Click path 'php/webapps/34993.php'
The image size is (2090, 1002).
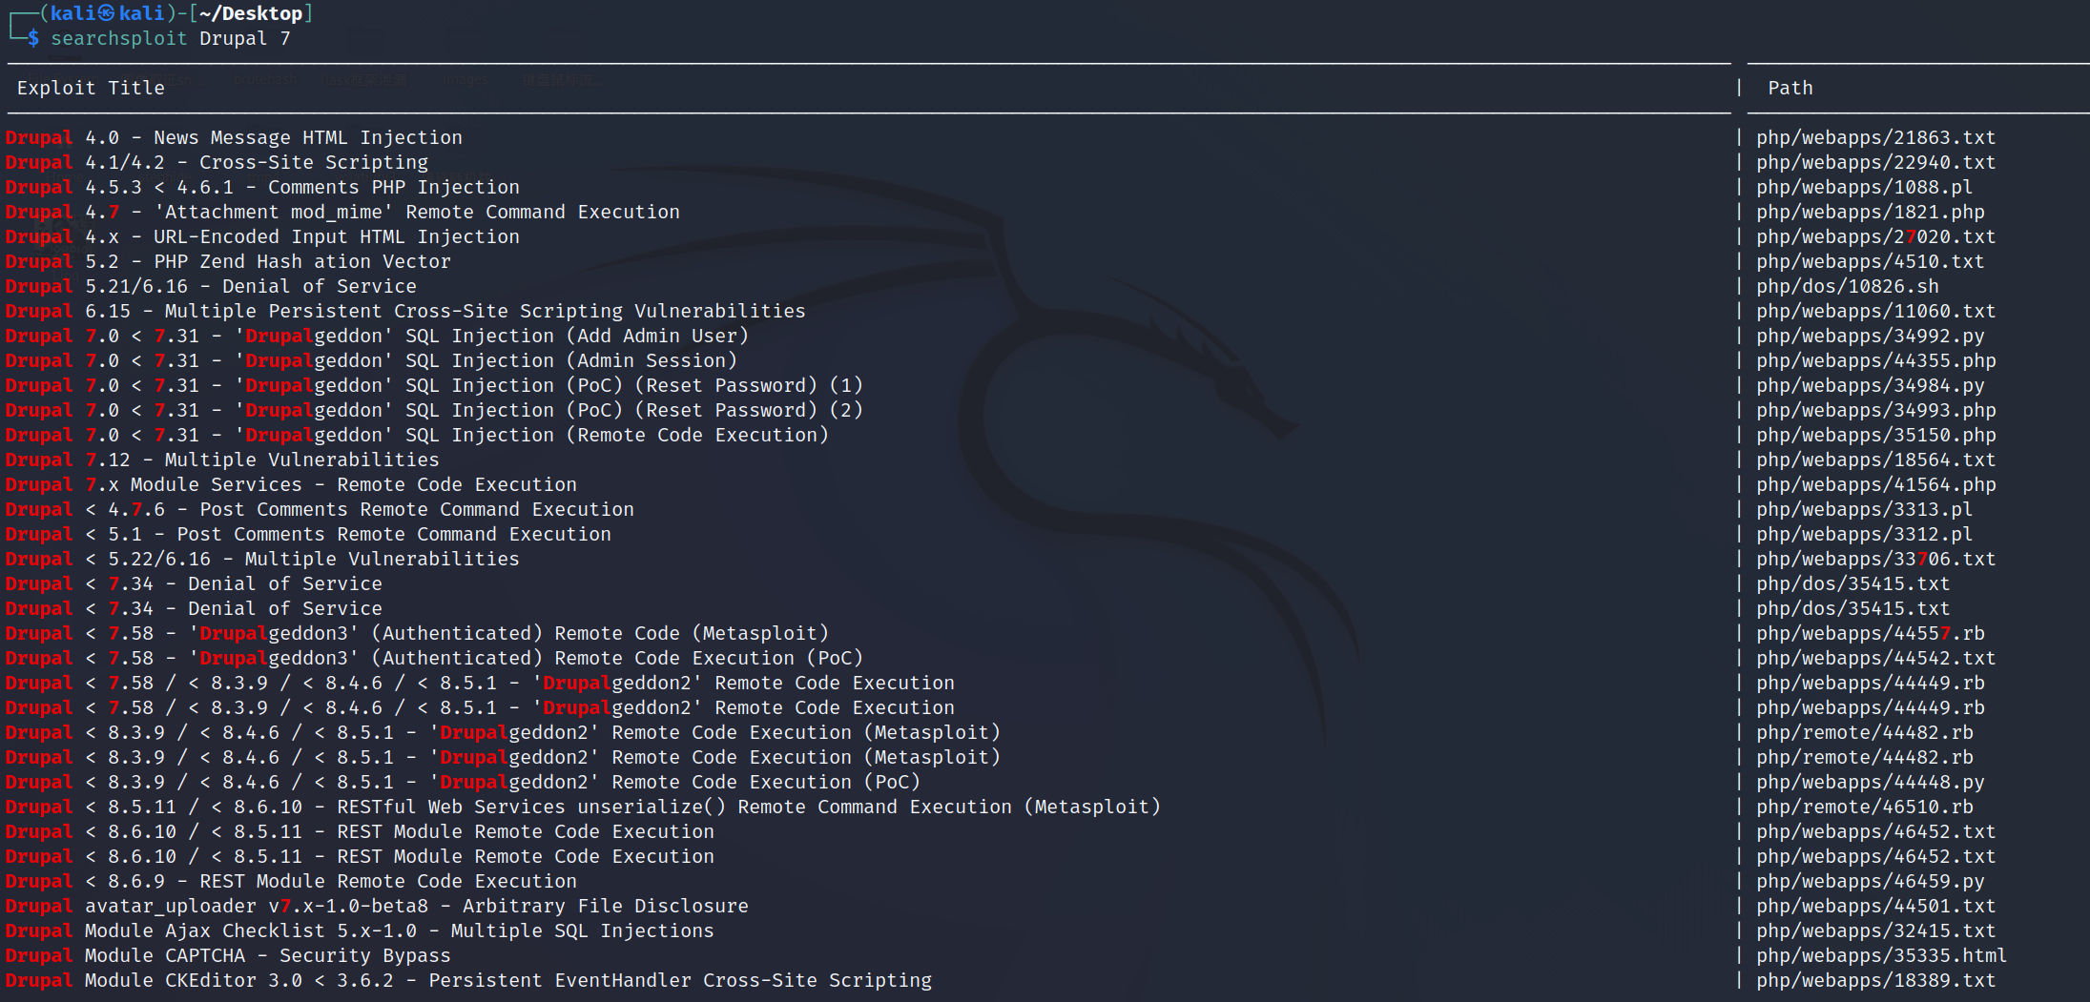(1876, 410)
